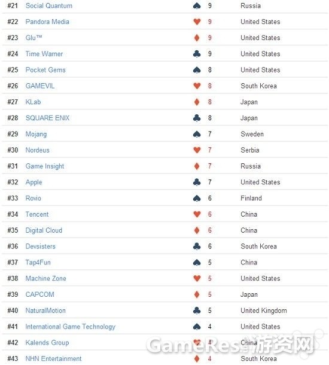Image resolution: width=329 pixels, height=365 pixels.
Task: Click the heart icon in Pandora Media row
Action: pos(197,22)
